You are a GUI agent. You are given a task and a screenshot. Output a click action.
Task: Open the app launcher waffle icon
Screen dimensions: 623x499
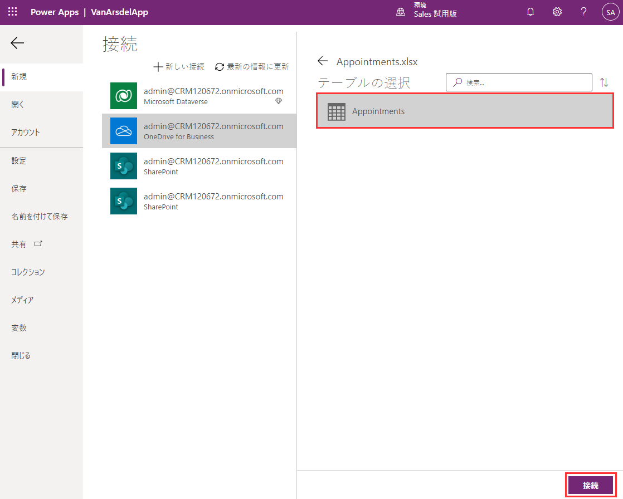[x=13, y=12]
